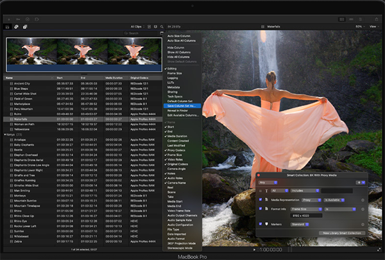This screenshot has height=260, width=385.
Task: Uncheck the Media Representation rule checkbox
Action: (x=261, y=200)
